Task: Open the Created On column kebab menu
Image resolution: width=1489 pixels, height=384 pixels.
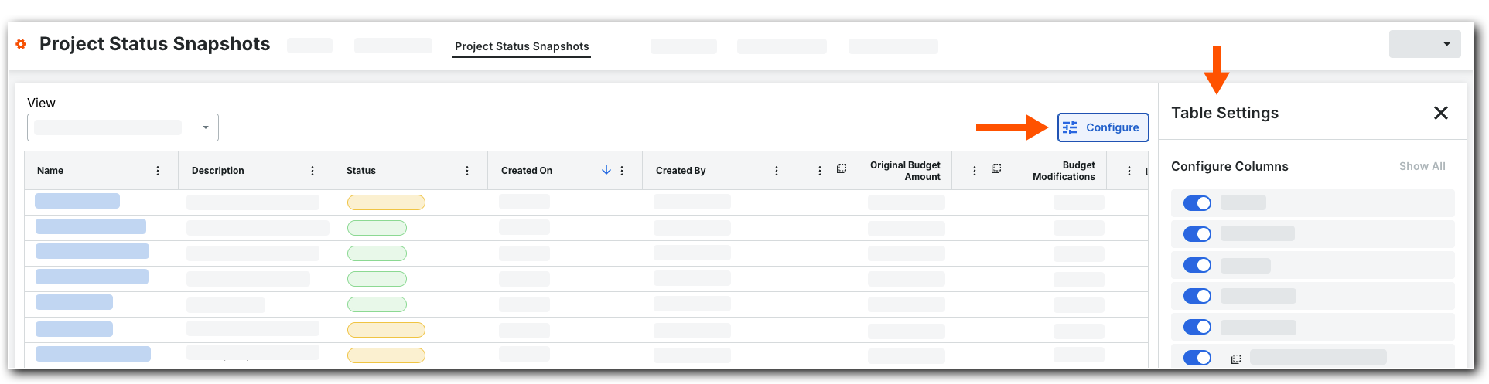Action: (622, 171)
